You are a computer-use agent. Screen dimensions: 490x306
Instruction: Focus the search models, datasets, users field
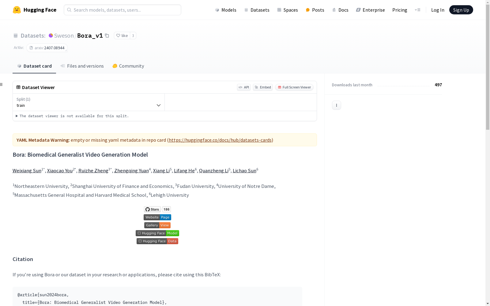tap(123, 10)
